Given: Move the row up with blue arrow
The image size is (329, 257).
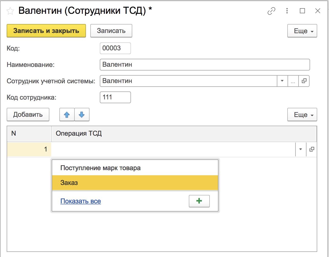Looking at the screenshot, I should 67,115.
